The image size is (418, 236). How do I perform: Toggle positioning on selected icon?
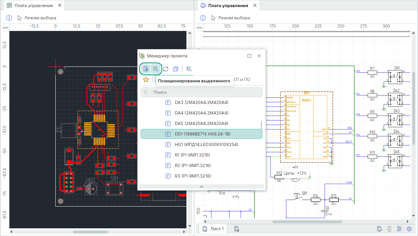pyautogui.click(x=156, y=69)
